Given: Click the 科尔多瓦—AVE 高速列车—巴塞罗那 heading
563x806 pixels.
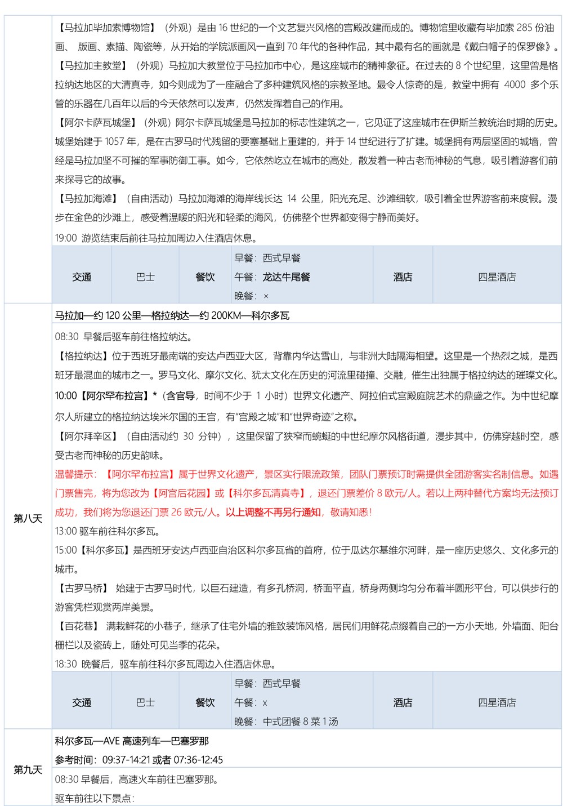Looking at the screenshot, I should [132, 741].
